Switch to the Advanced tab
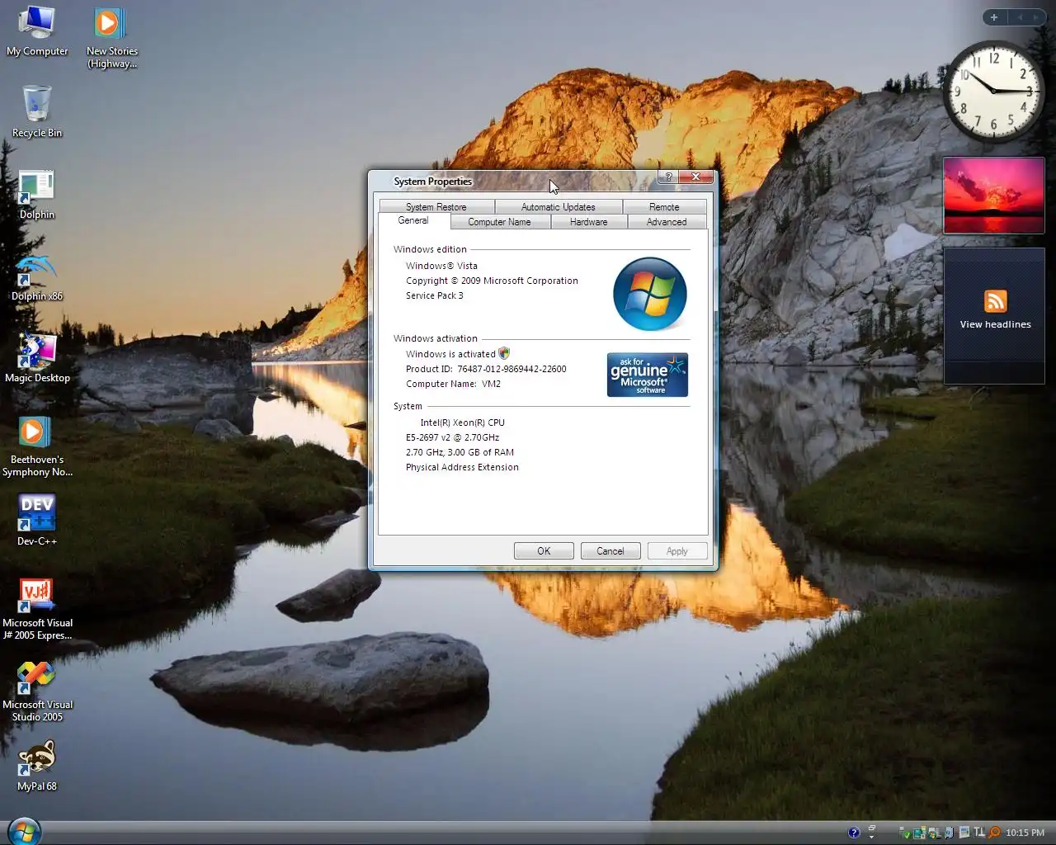Image resolution: width=1056 pixels, height=845 pixels. tap(667, 222)
